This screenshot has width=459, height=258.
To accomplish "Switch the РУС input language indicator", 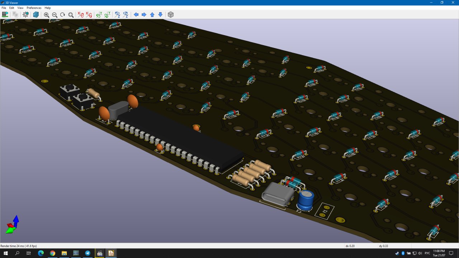I will coord(427,253).
